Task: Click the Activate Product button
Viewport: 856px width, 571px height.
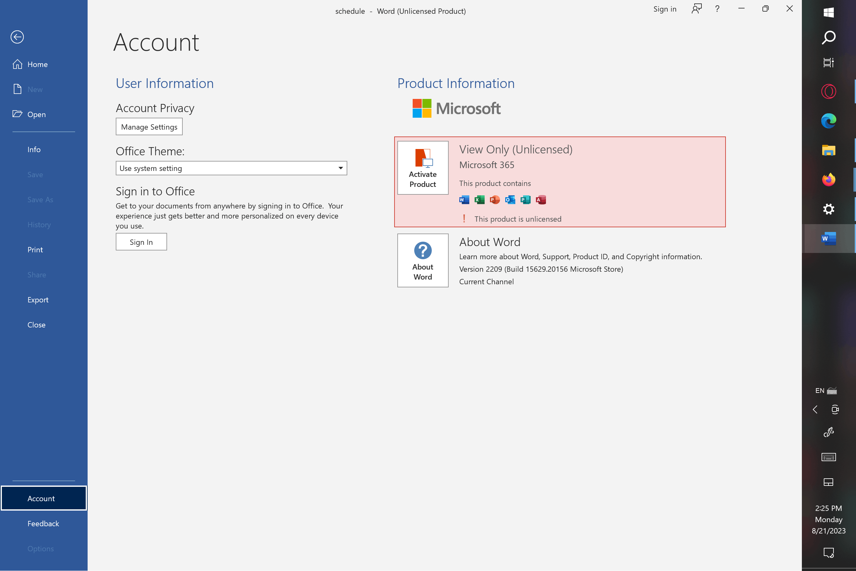Action: point(423,168)
